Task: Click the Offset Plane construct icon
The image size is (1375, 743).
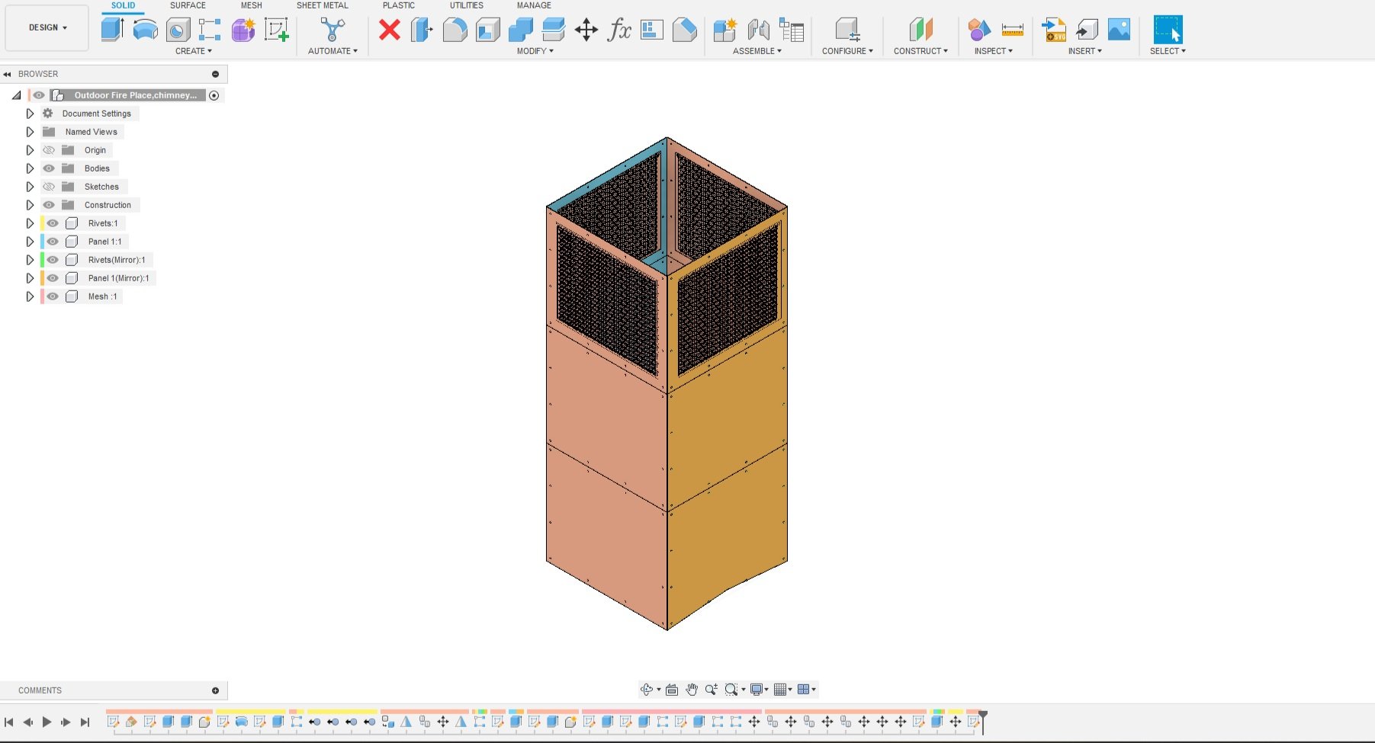Action: coord(920,30)
